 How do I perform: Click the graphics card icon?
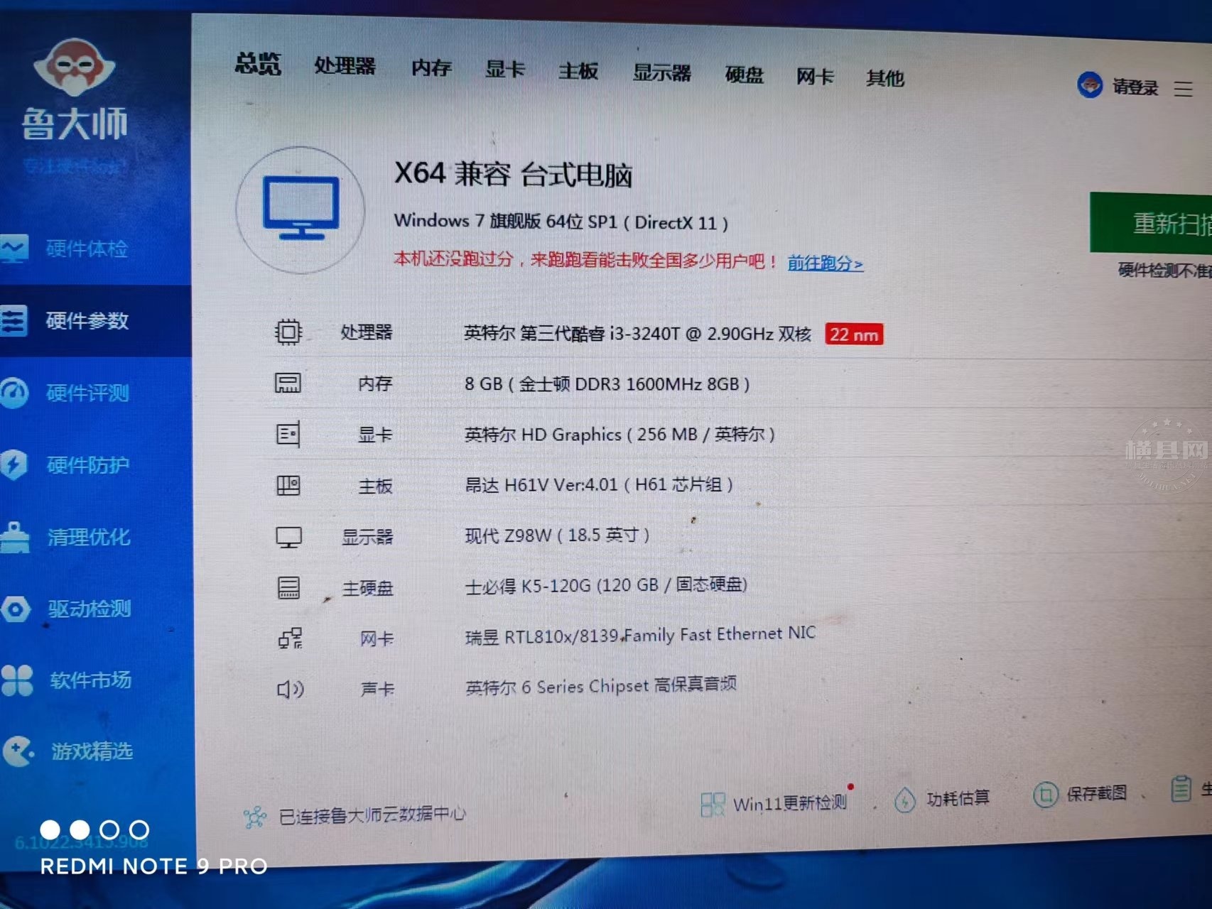288,434
